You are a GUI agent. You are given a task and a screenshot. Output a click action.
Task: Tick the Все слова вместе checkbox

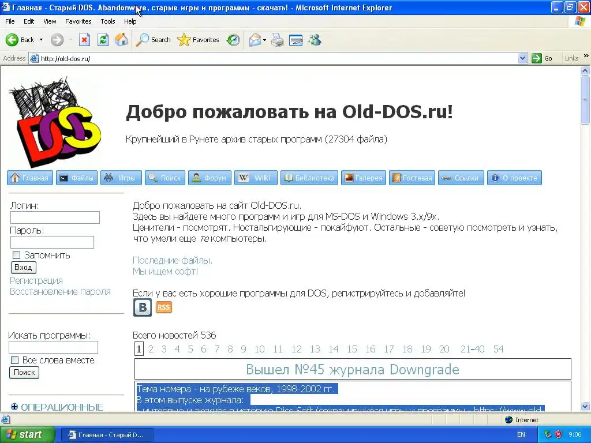[14, 360]
